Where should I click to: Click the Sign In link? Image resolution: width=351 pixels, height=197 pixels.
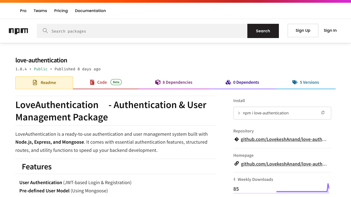pyautogui.click(x=330, y=30)
